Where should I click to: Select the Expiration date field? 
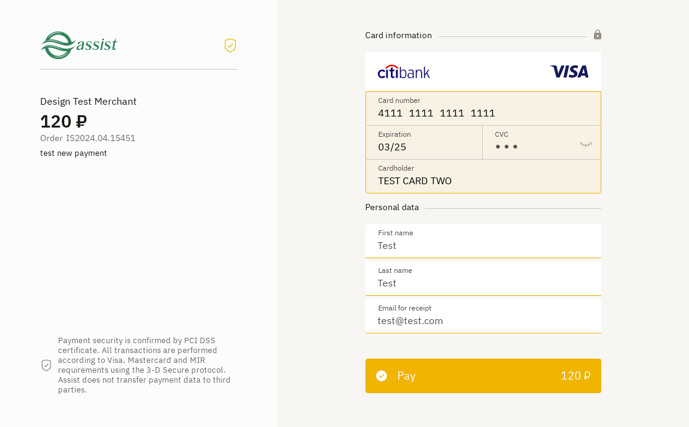(424, 147)
